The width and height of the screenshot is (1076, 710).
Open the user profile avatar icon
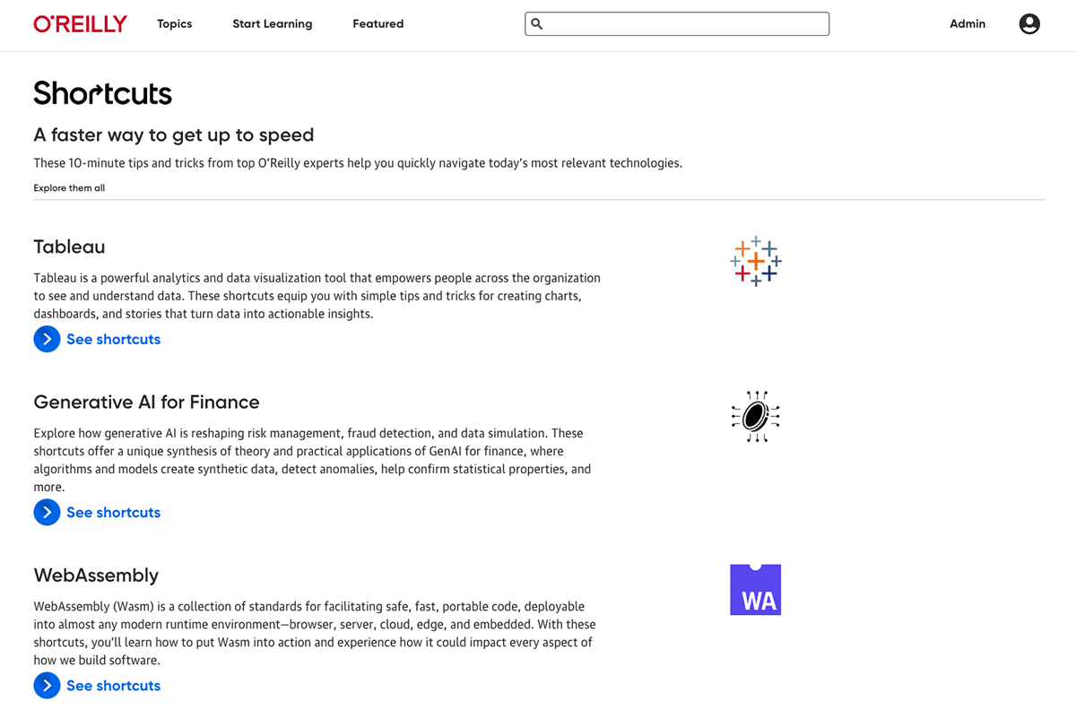(1029, 24)
